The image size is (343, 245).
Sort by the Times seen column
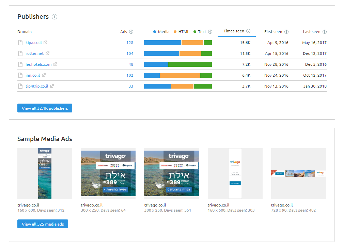coord(234,31)
